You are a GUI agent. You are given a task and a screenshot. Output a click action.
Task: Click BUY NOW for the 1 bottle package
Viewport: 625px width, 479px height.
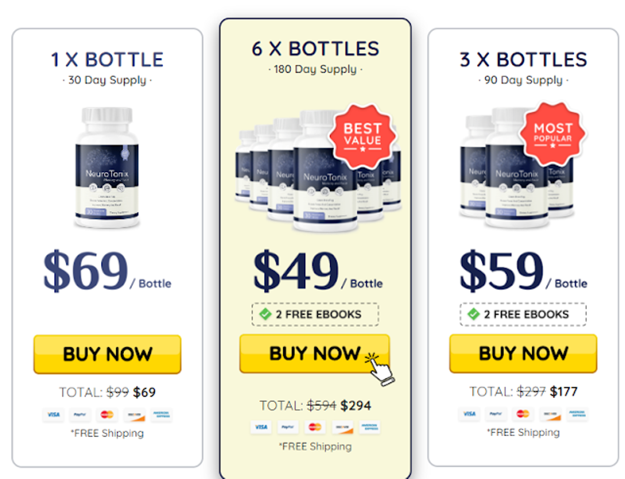coord(107,354)
